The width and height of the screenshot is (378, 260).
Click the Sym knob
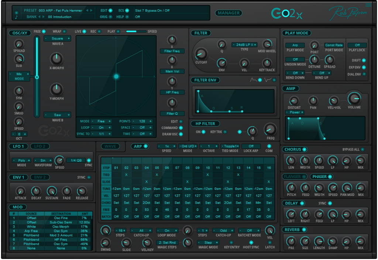click(19, 91)
